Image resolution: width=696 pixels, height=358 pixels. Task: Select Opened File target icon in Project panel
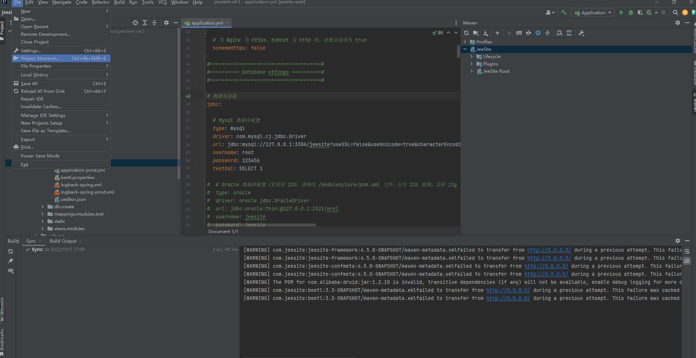(135, 23)
